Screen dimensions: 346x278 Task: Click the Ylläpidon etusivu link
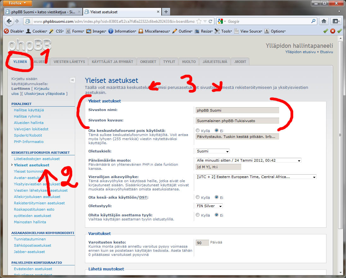click(300, 52)
